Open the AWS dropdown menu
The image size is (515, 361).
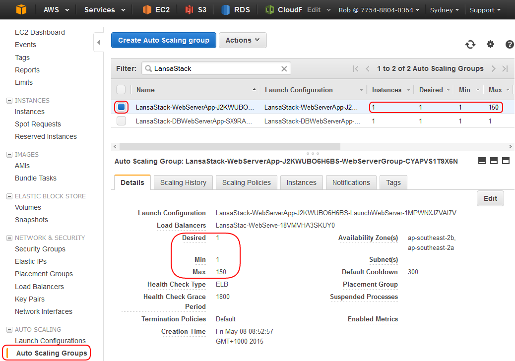(x=57, y=10)
